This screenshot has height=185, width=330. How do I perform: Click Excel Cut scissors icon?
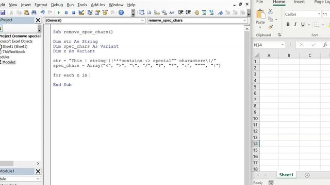(x=270, y=11)
